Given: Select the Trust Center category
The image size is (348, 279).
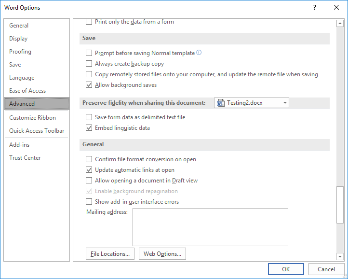Looking at the screenshot, I should [x=25, y=158].
